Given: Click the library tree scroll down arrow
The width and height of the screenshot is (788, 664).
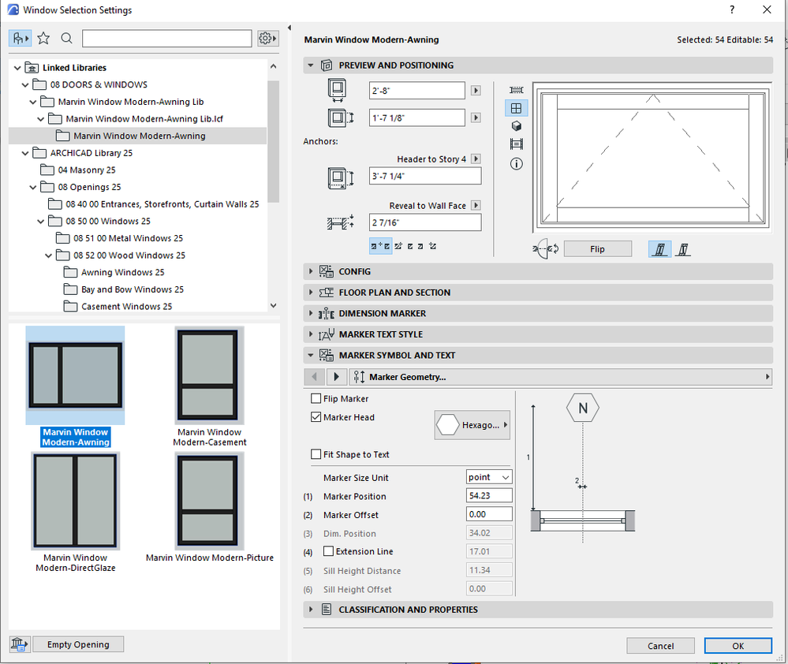Looking at the screenshot, I should point(274,305).
